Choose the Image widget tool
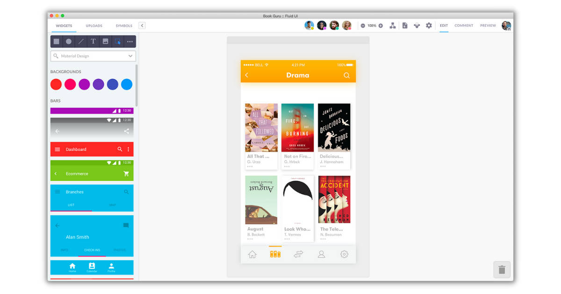561x294 pixels. (105, 42)
